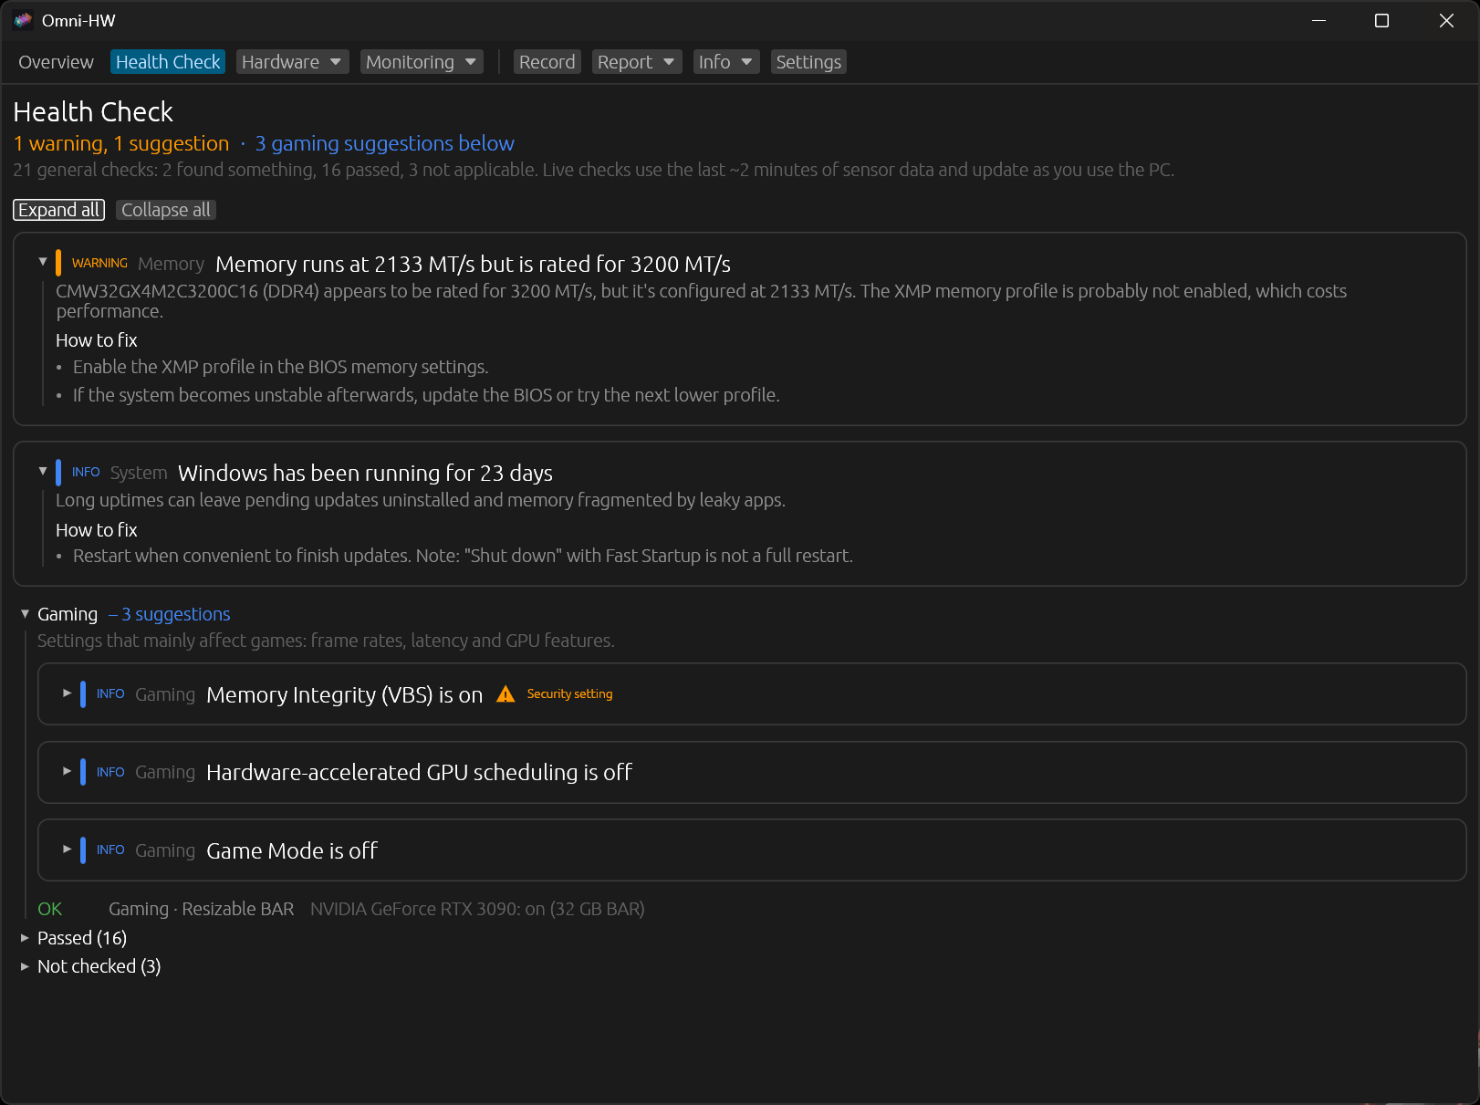
Task: Minimize the Omni-HW window
Action: point(1318,20)
